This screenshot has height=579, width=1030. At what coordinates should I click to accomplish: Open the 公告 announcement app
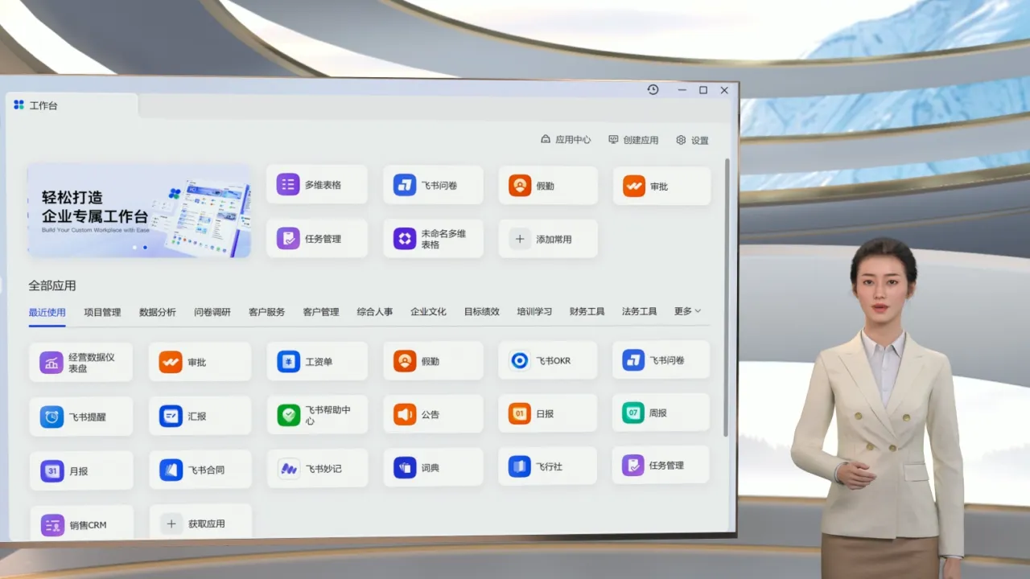click(404, 414)
